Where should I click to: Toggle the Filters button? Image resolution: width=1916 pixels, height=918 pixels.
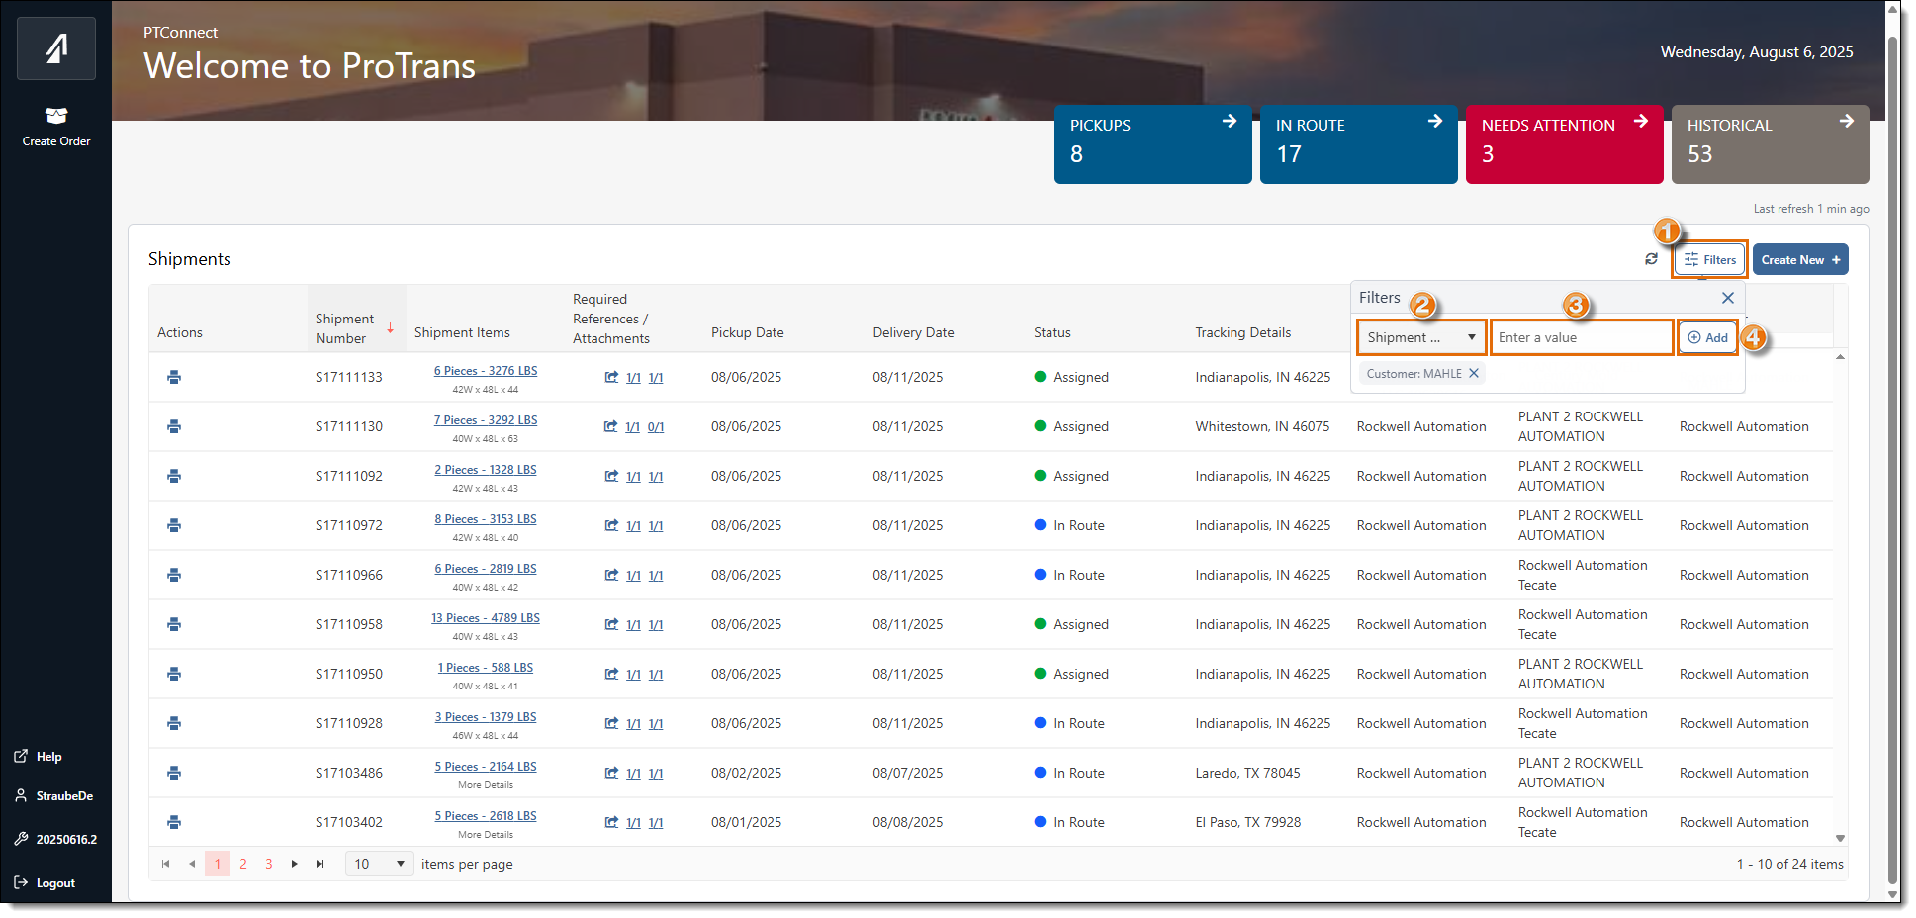(x=1709, y=259)
